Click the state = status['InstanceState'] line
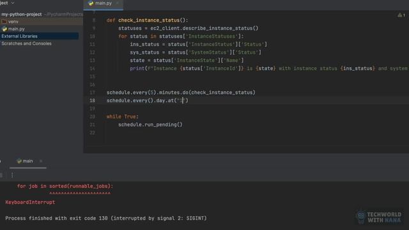The image size is (409, 230). coord(187,61)
